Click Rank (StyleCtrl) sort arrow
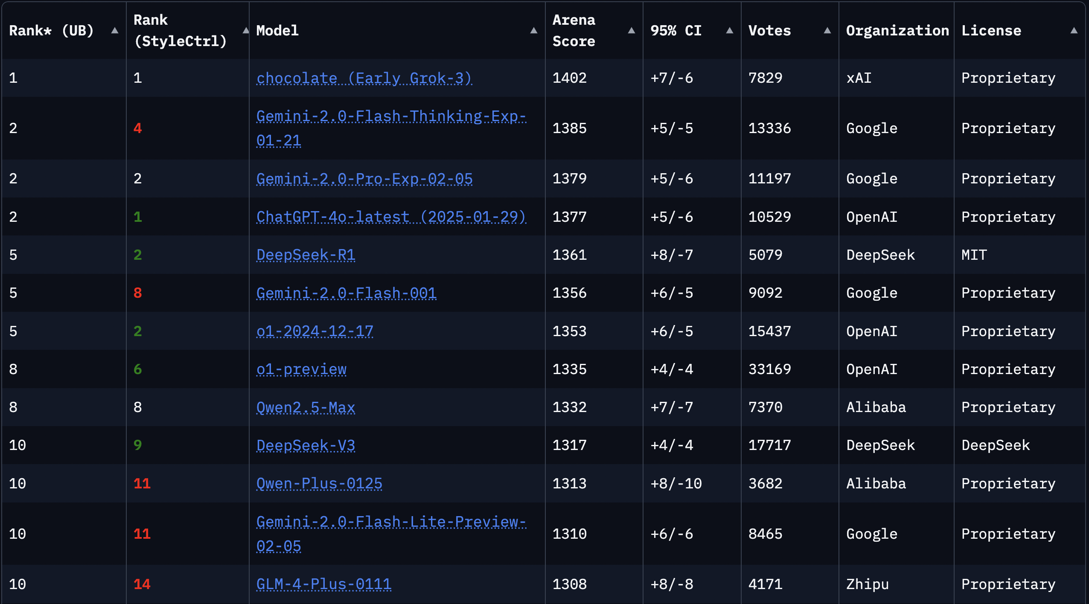 (246, 31)
